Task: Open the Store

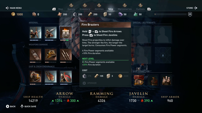Action: [x=192, y=8]
